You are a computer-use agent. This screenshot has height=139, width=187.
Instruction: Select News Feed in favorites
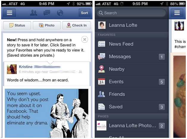point(132,44)
